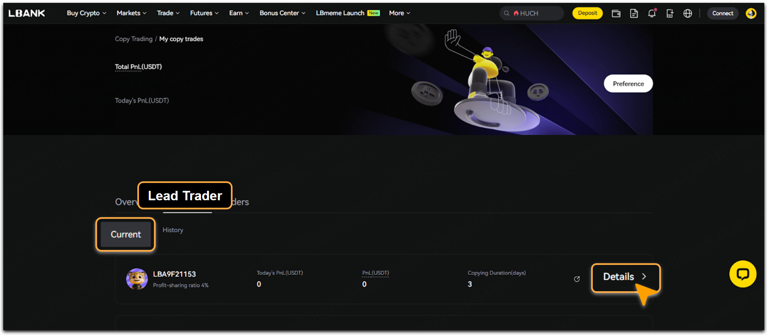Expand the More menu
Screen dimensions: 767x335
399,13
